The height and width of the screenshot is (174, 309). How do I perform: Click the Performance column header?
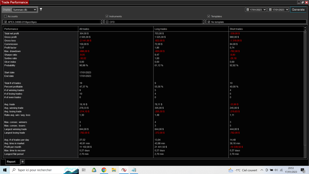(11, 29)
